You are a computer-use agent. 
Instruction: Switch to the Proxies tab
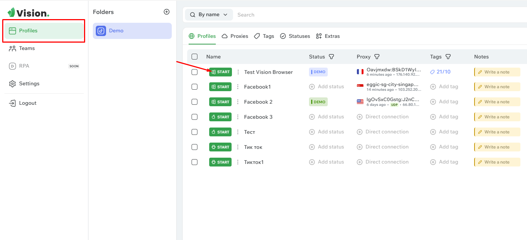(235, 36)
